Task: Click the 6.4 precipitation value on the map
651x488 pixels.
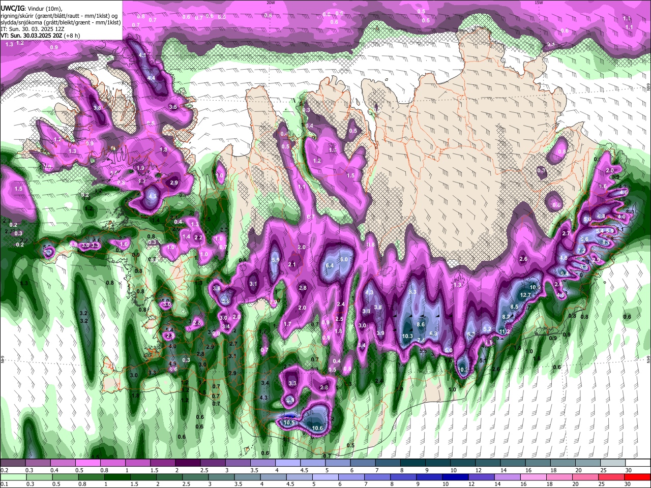Action: click(329, 265)
